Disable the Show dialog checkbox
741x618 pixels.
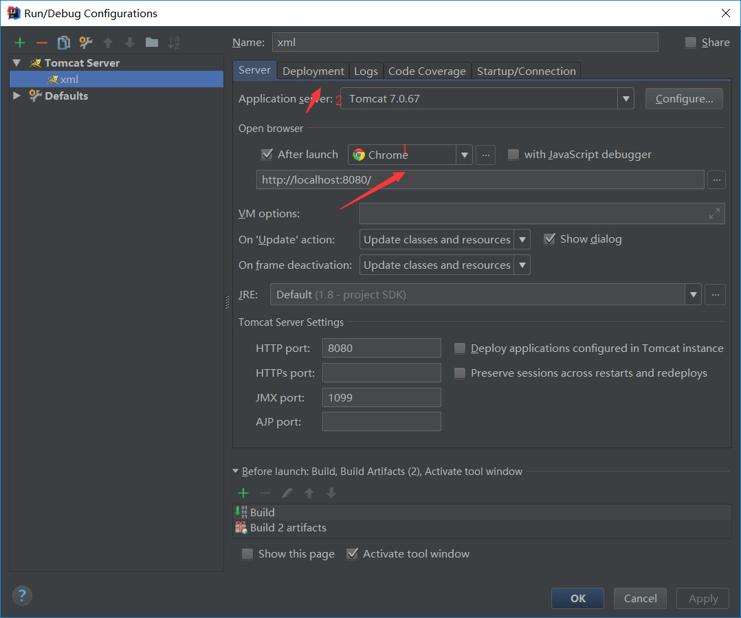(x=549, y=239)
